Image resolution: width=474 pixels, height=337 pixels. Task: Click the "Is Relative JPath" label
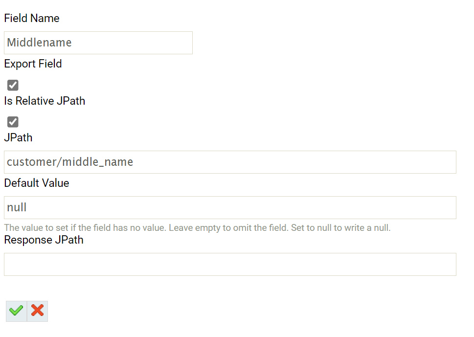(x=45, y=101)
